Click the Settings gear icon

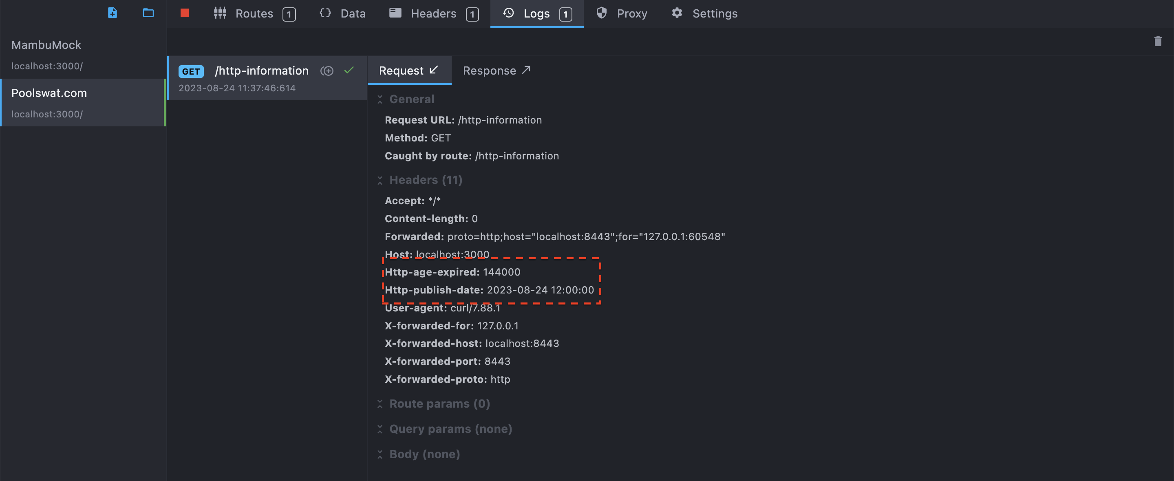pos(677,13)
